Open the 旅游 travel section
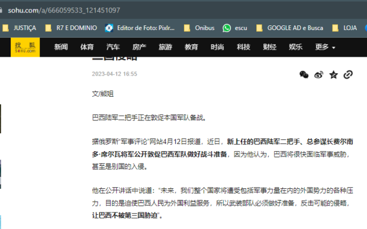The image size is (367, 229). tap(165, 47)
